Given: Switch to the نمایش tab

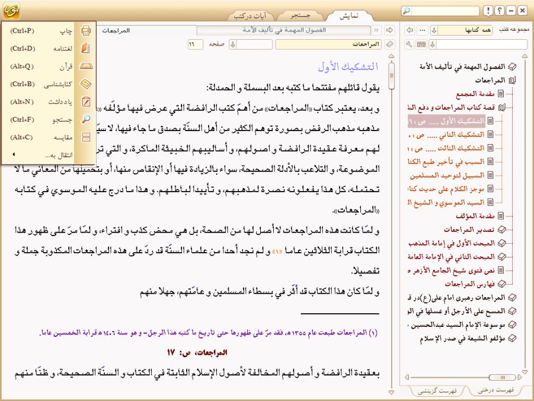Looking at the screenshot, I should point(349,15).
